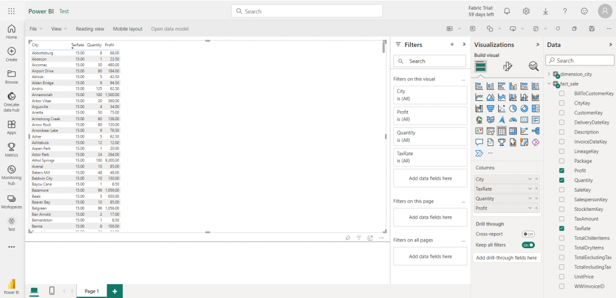The width and height of the screenshot is (616, 298).
Task: Choose the donut chart visual
Action: click(x=525, y=108)
